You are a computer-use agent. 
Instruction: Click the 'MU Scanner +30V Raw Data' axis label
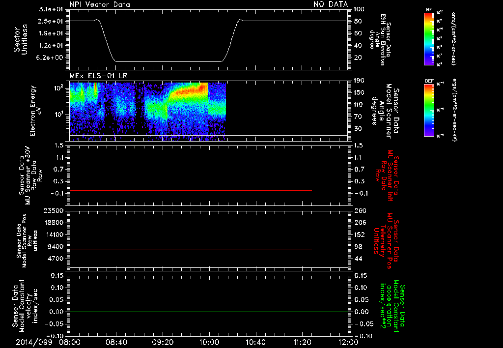tap(30, 175)
